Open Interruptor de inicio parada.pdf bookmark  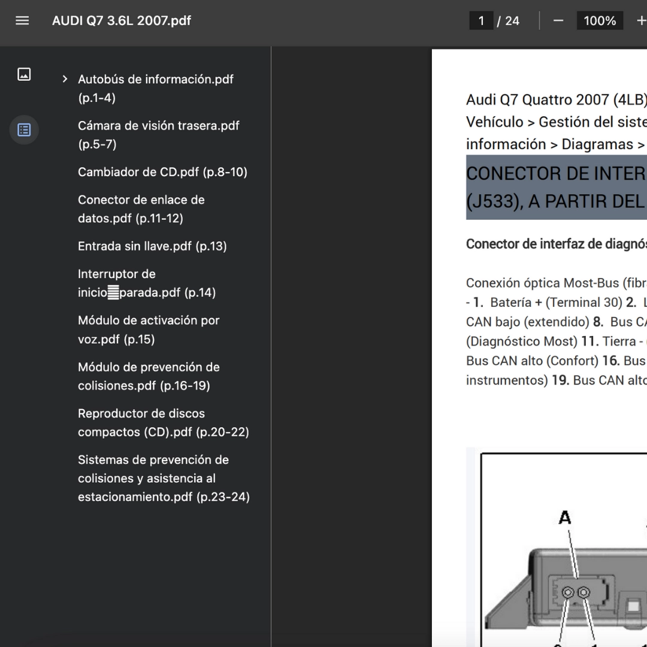click(147, 283)
